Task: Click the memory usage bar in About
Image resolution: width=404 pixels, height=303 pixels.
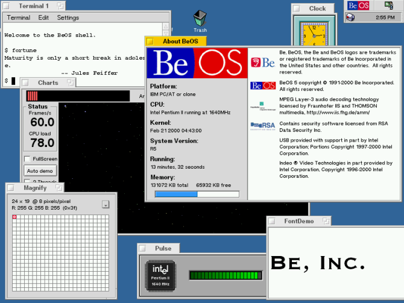Action: pos(197,194)
